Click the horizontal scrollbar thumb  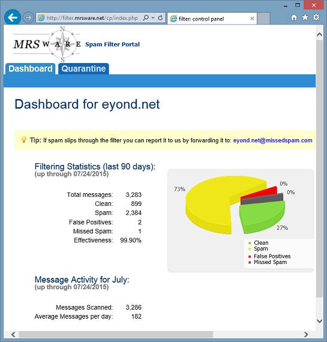point(116,334)
